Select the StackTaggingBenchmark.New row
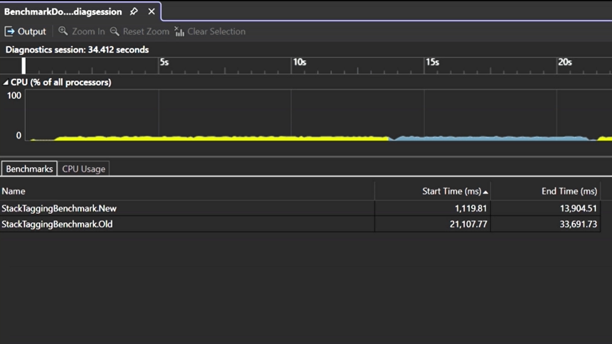 coord(179,208)
